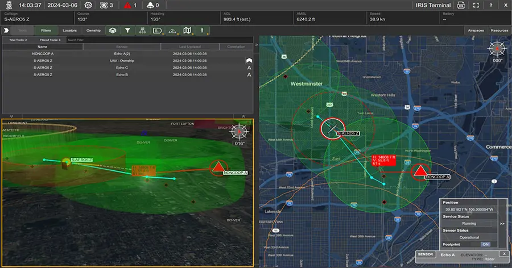
Task: Click the AMSL 6240.2 ft value
Action: 305,19
